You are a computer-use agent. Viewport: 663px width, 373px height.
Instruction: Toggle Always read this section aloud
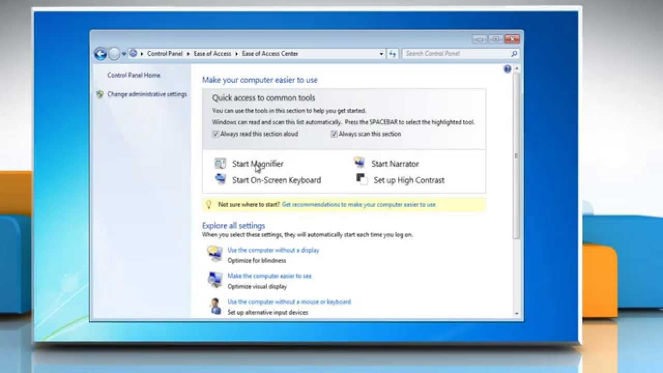click(x=215, y=134)
